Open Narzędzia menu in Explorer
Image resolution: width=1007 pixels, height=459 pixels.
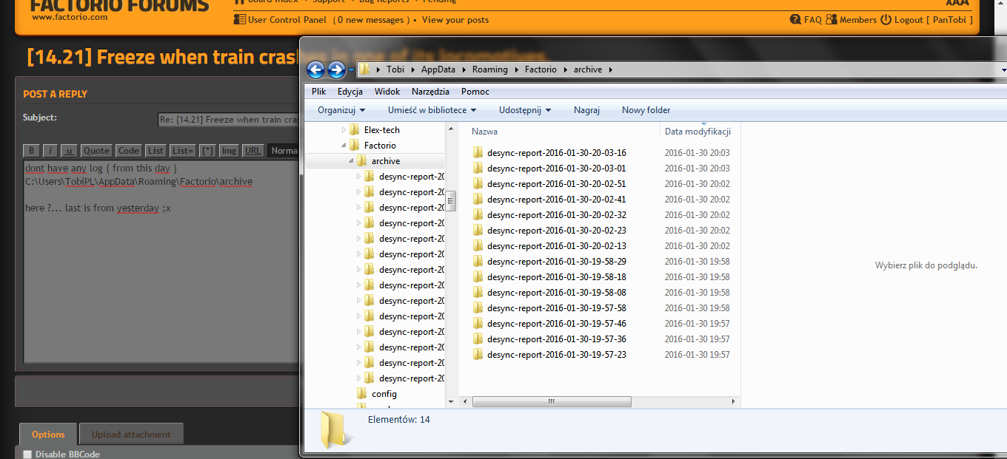click(x=431, y=92)
